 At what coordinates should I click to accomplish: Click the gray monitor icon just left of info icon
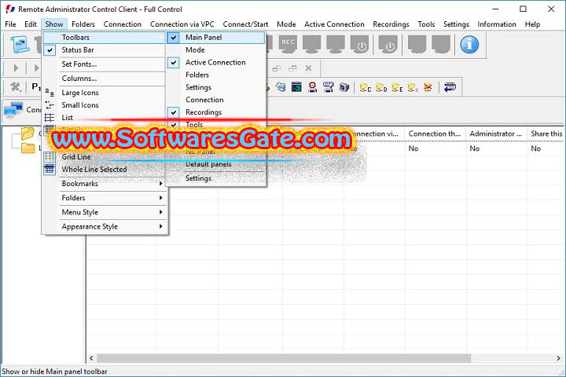(441, 44)
